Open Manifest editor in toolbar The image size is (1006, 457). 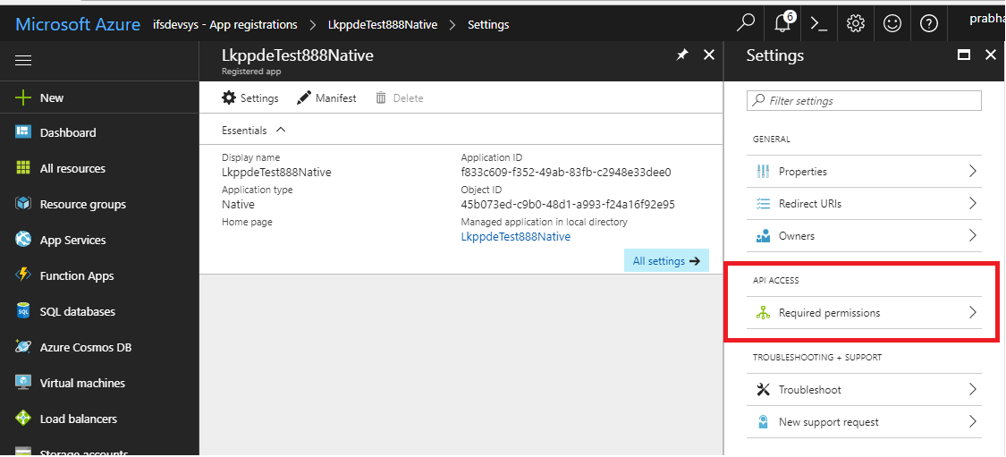(x=326, y=98)
